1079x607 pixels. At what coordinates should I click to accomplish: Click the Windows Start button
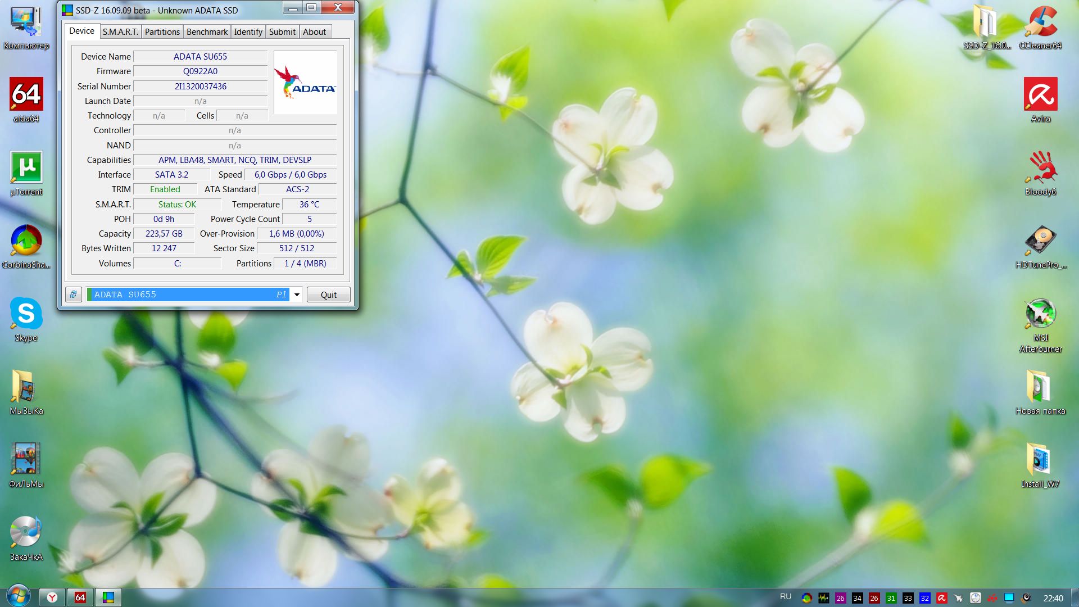coord(18,596)
